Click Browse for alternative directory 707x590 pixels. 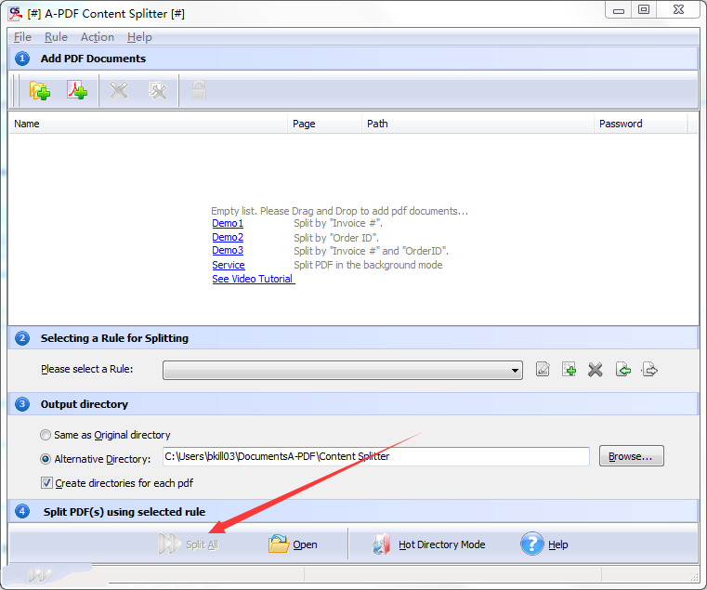pos(631,456)
